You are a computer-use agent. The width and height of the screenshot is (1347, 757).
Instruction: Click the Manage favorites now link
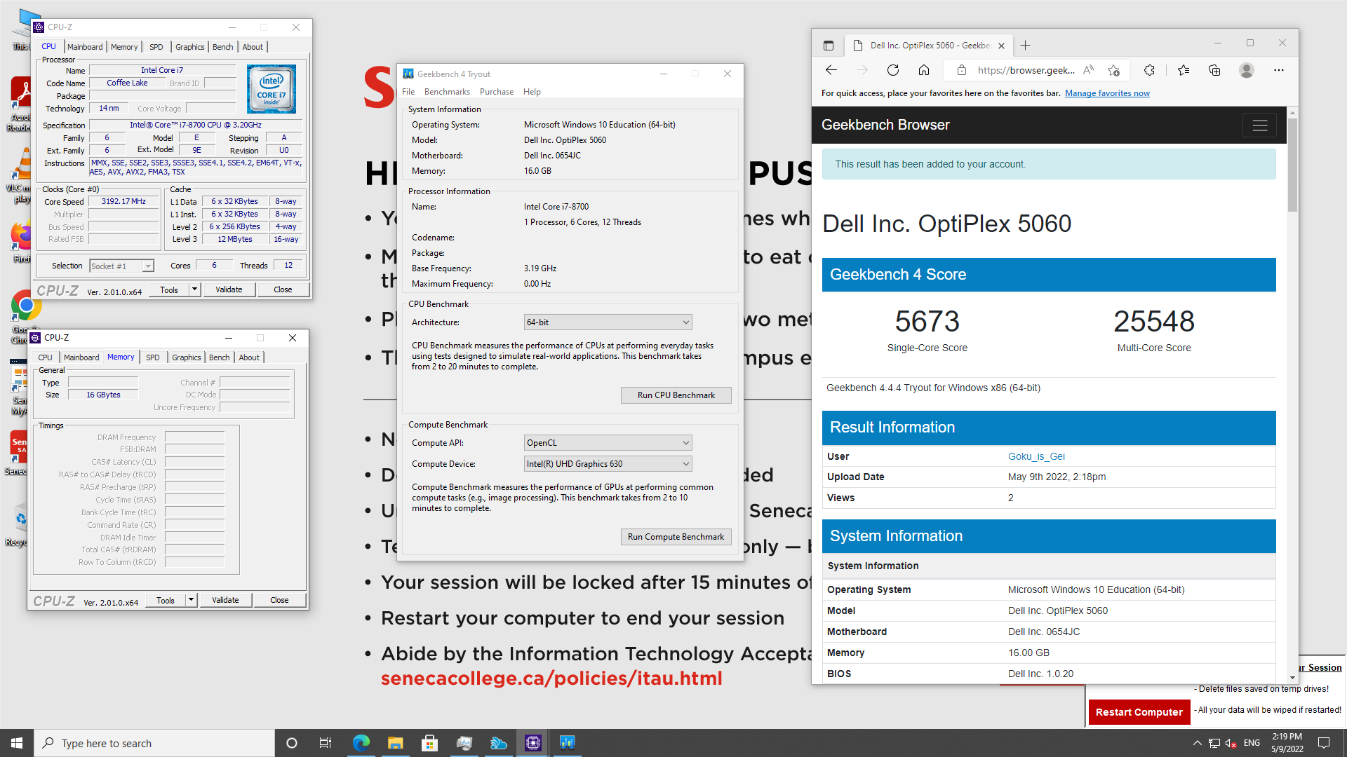click(x=1107, y=93)
